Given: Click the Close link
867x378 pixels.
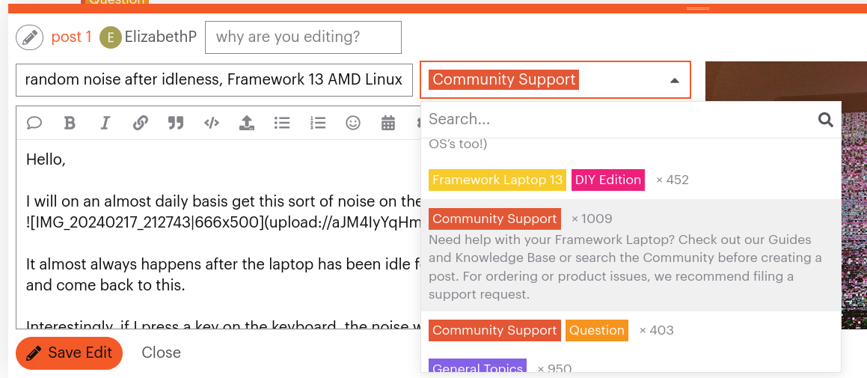Looking at the screenshot, I should [x=161, y=353].
